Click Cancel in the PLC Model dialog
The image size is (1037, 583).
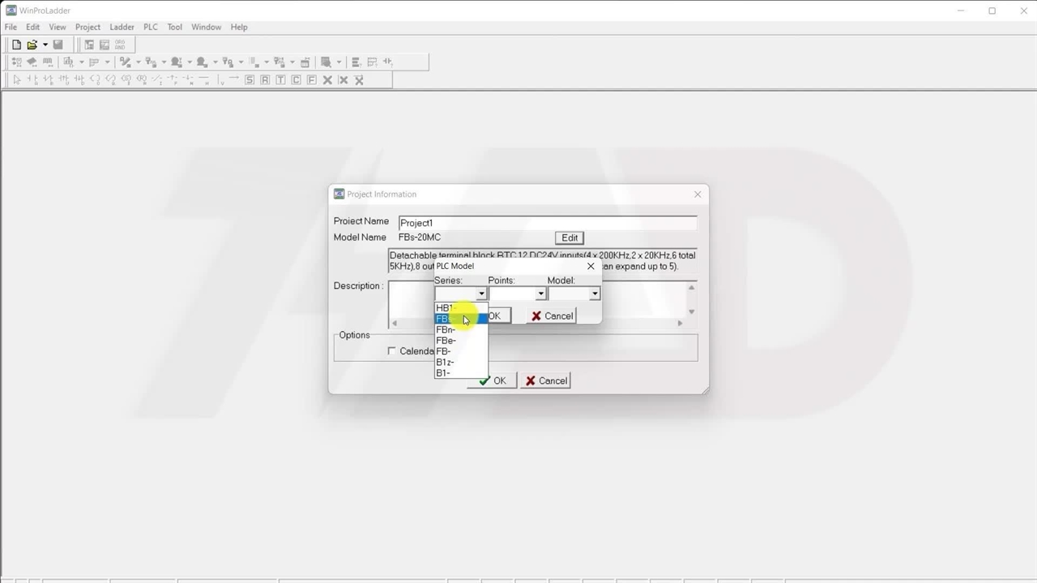click(x=552, y=316)
